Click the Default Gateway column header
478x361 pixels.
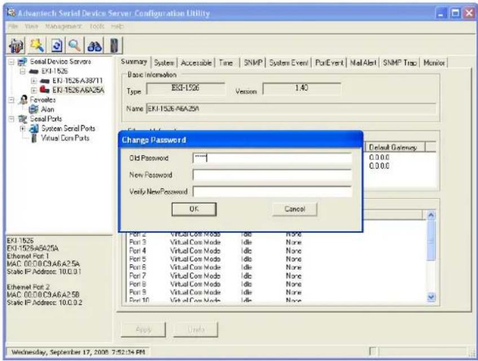click(x=395, y=147)
